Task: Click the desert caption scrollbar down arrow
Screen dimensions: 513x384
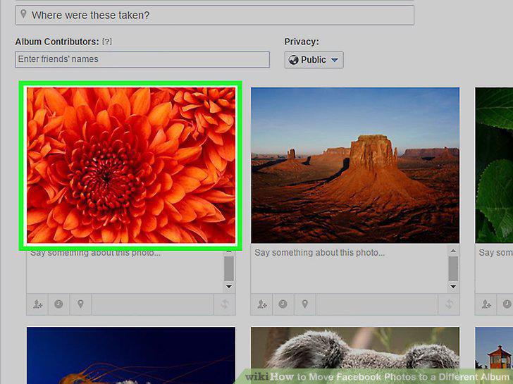Action: pyautogui.click(x=453, y=287)
